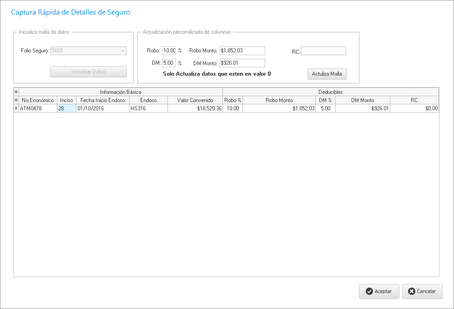Click the asterisk icon left of Información Básica
The width and height of the screenshot is (454, 309).
[x=16, y=92]
